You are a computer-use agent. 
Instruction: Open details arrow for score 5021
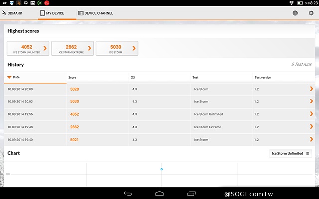(x=311, y=140)
